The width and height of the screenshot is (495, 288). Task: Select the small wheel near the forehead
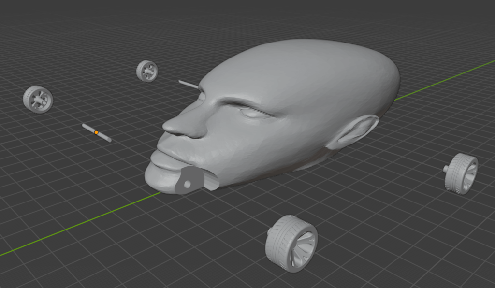click(x=146, y=71)
